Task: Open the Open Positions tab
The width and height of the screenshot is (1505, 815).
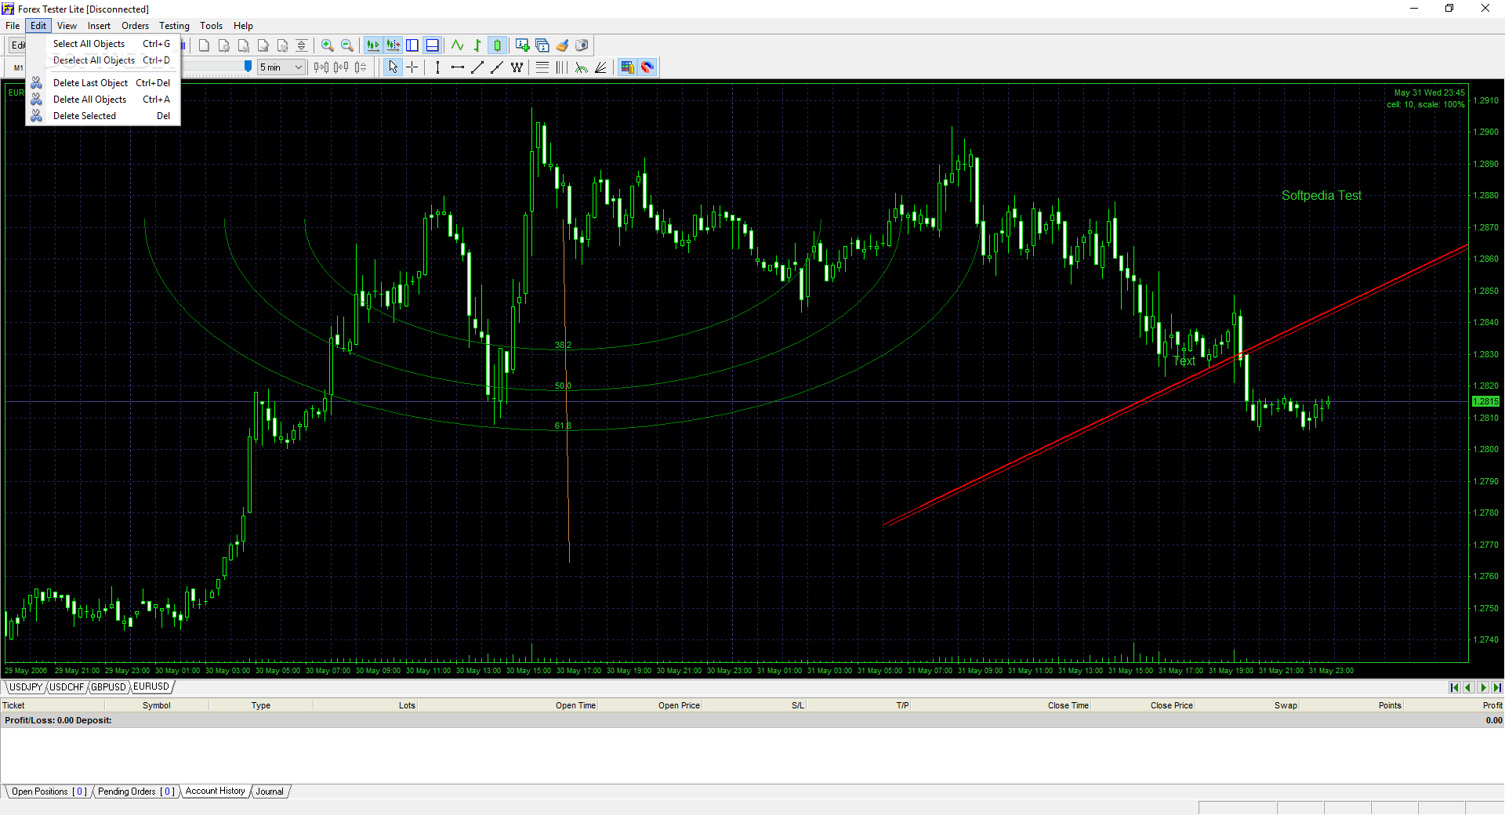Action: 49,791
